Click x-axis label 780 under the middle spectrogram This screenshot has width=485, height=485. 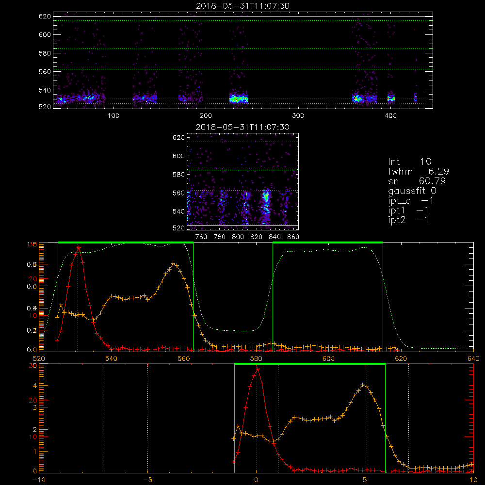[220, 237]
